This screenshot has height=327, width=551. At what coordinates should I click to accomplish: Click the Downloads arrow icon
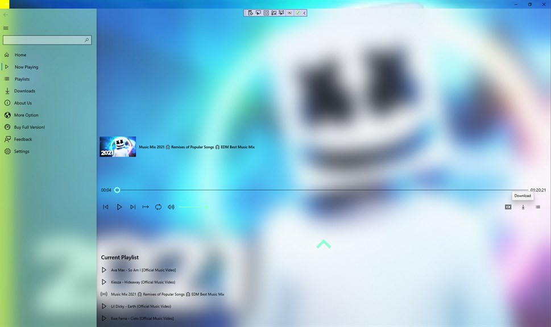tap(7, 91)
